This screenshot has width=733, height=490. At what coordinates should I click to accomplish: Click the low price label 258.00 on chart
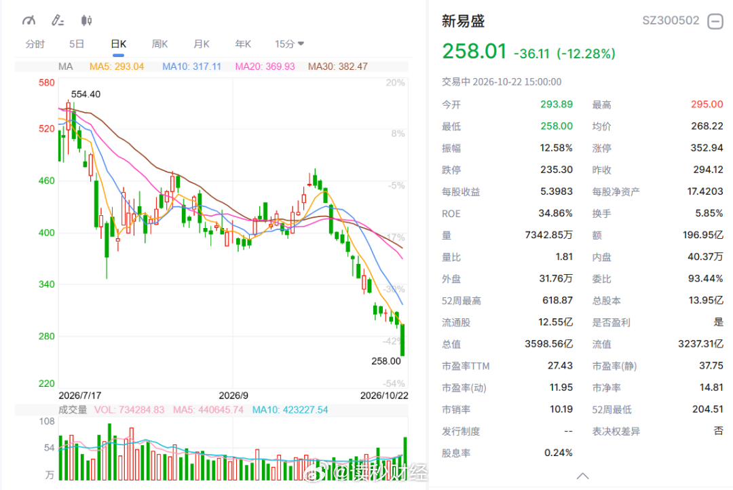point(386,361)
